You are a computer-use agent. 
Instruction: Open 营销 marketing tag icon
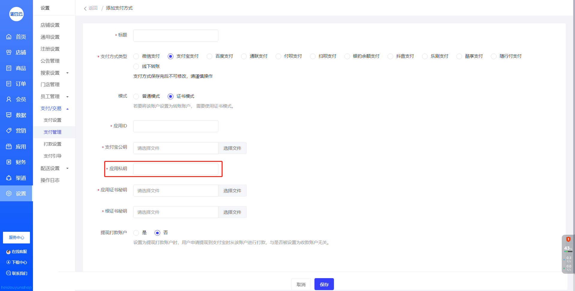[x=9, y=131]
